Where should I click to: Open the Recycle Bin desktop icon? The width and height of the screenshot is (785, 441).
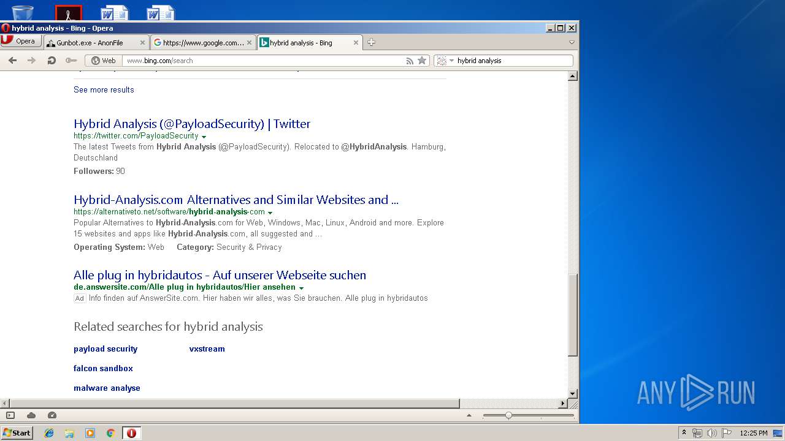click(x=23, y=12)
